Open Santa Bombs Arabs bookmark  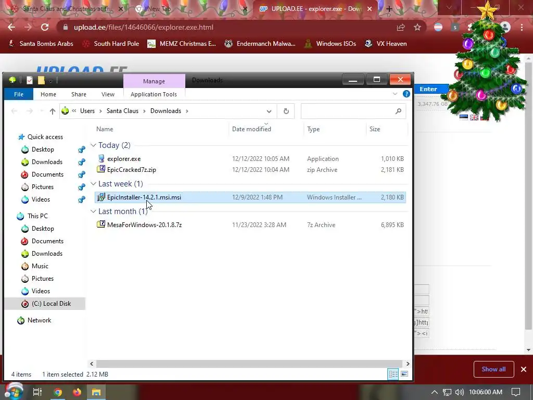(41, 44)
